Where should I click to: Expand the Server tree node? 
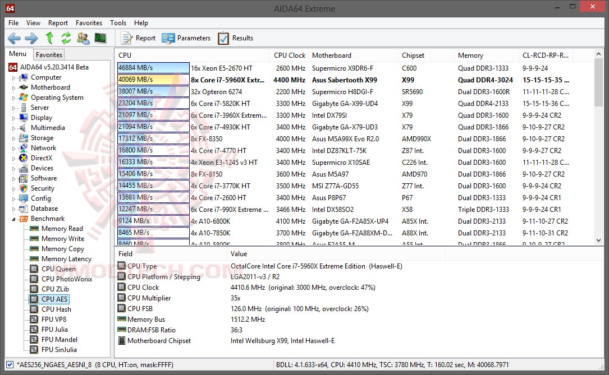13,108
